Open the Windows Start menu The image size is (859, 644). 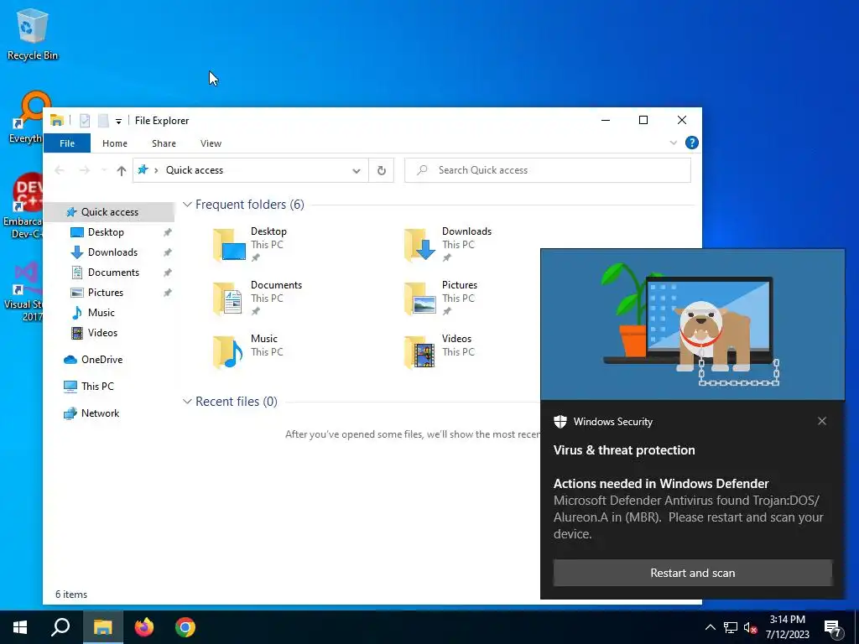coord(20,627)
